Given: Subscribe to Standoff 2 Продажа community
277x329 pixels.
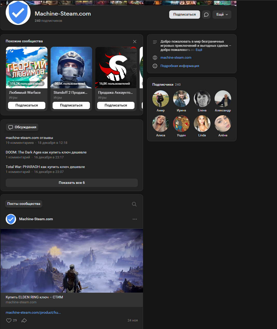Looking at the screenshot, I should pos(71,105).
